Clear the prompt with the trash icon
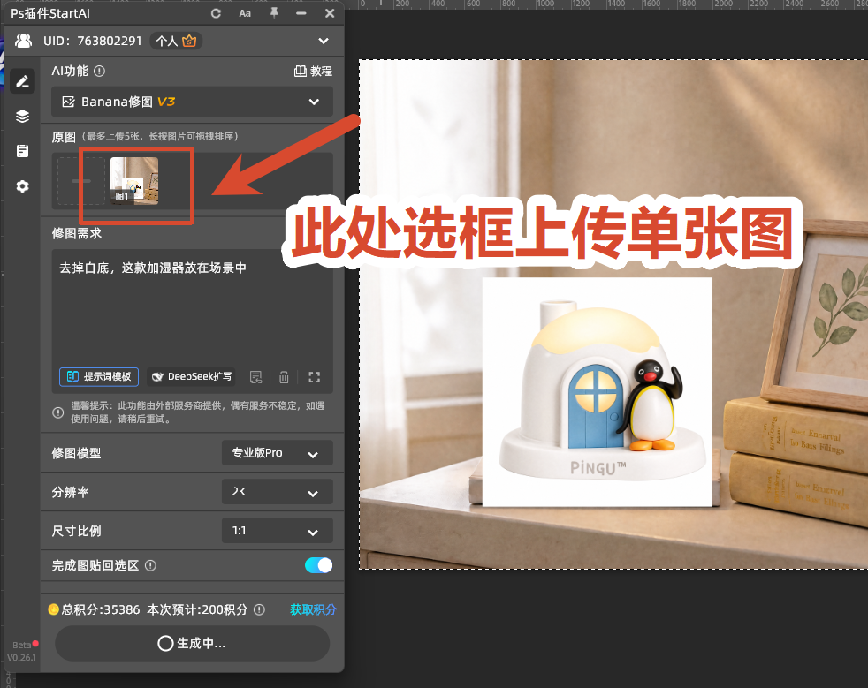The width and height of the screenshot is (868, 688). coord(284,377)
